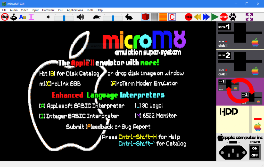Click the turtle slow speed icon

pyautogui.click(x=97, y=17)
